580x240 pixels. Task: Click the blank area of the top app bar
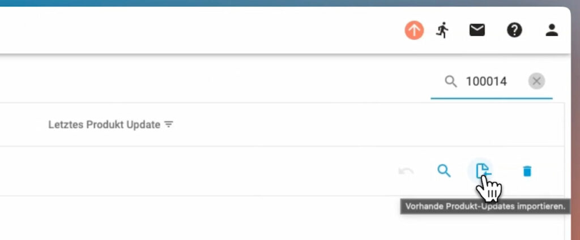(x=198, y=31)
